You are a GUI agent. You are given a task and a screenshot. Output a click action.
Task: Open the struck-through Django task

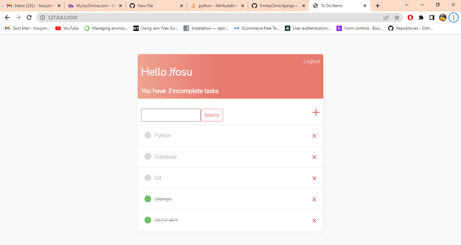(163, 199)
